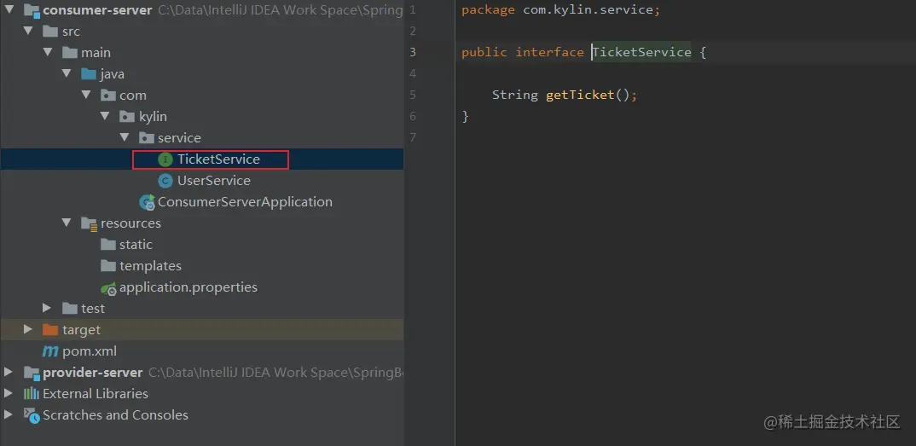Collapse the src folder arrow
Viewport: 916px width, 446px height.
point(28,31)
